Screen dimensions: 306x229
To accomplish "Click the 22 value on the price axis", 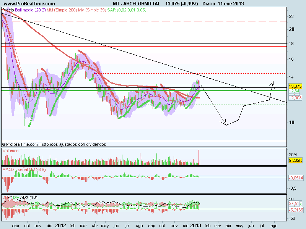I will click(x=291, y=16).
